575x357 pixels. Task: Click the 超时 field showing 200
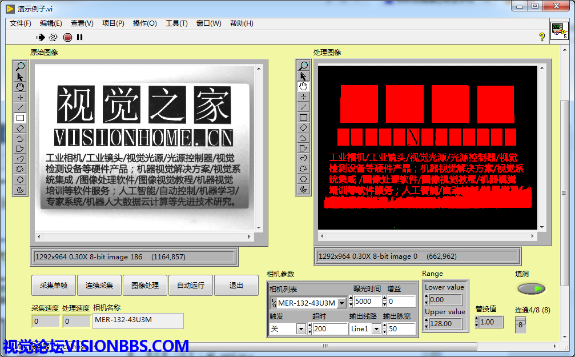click(330, 329)
